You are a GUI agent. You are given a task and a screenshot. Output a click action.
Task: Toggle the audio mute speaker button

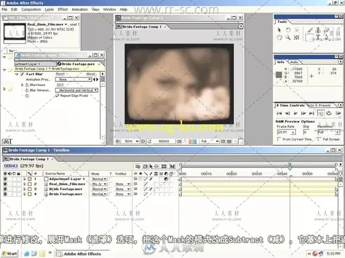tap(321, 114)
